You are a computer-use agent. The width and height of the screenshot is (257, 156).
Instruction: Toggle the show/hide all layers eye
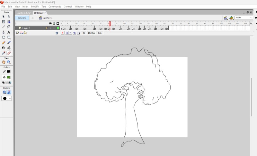point(50,23)
